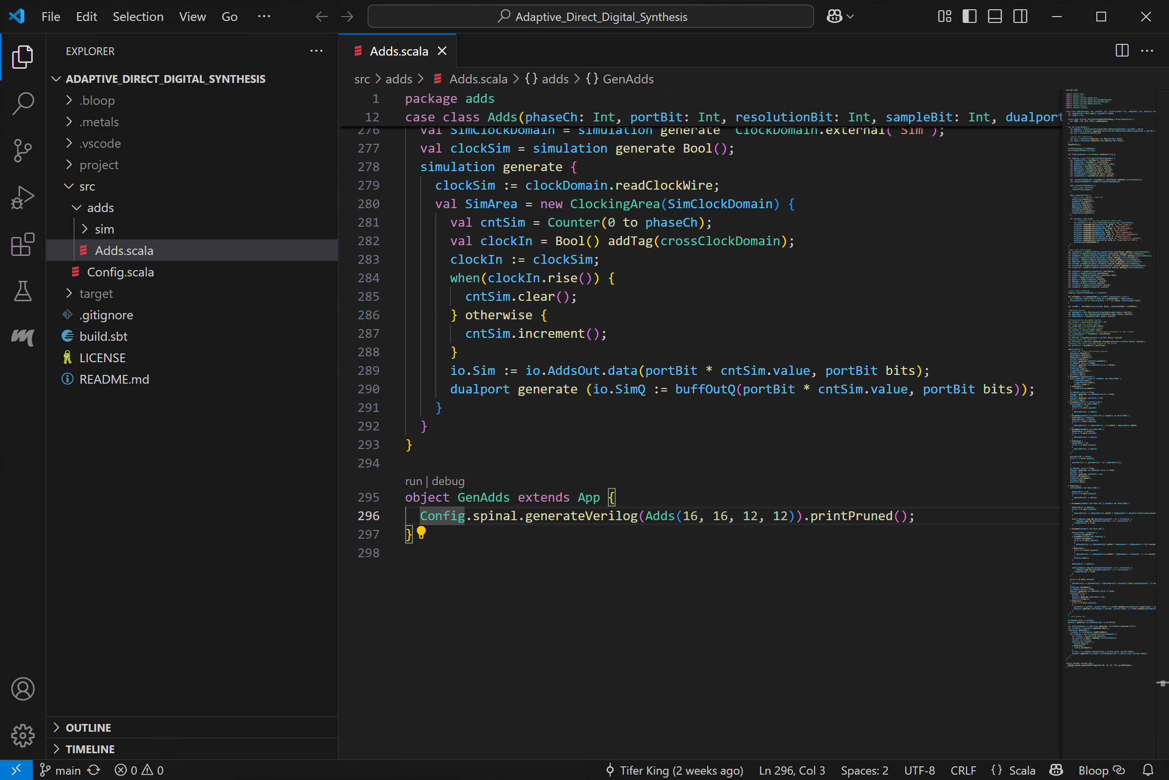
Task: Collapse the ADAPTIVE_DIRECT_DIGITAL_SYNTHESIS root folder
Action: click(56, 79)
